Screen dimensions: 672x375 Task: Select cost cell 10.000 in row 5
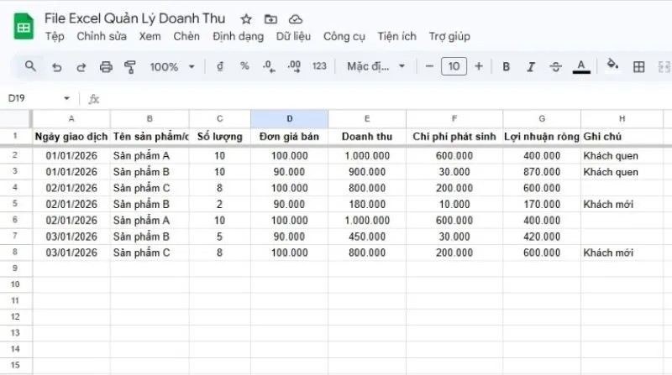point(454,204)
